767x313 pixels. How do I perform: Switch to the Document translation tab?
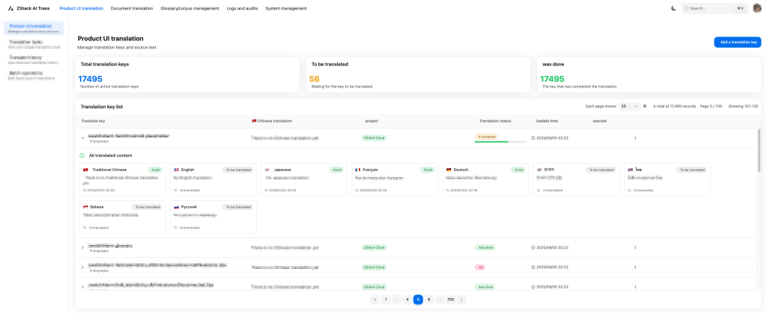click(132, 8)
